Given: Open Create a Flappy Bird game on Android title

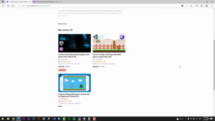Looking at the screenshot, I should tap(74, 95).
